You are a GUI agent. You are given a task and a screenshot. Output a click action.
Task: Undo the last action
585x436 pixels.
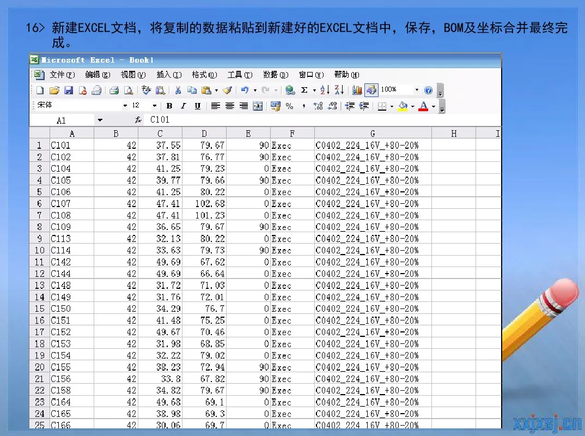245,90
